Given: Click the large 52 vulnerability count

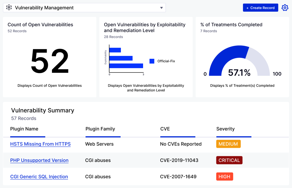Looking at the screenshot, I should (x=50, y=60).
